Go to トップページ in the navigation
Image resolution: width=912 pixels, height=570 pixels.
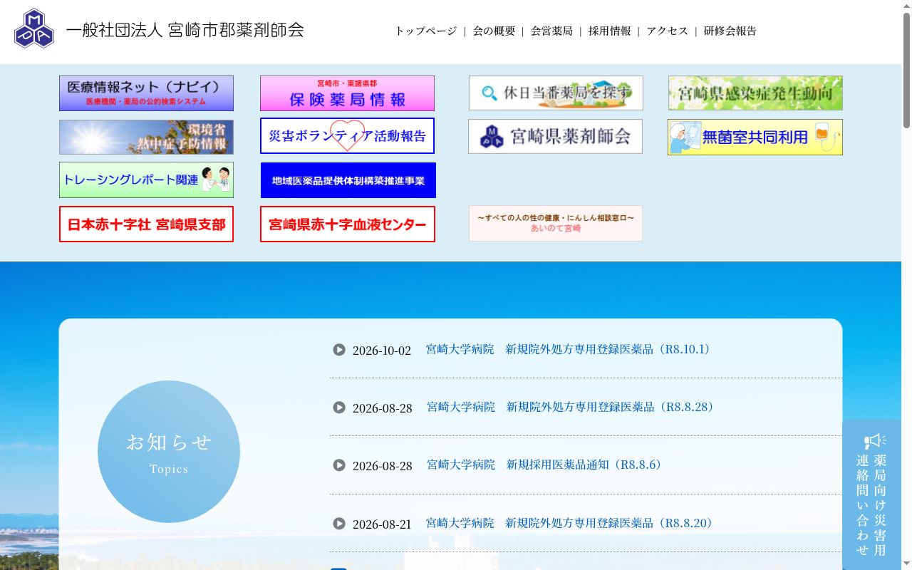click(x=426, y=31)
